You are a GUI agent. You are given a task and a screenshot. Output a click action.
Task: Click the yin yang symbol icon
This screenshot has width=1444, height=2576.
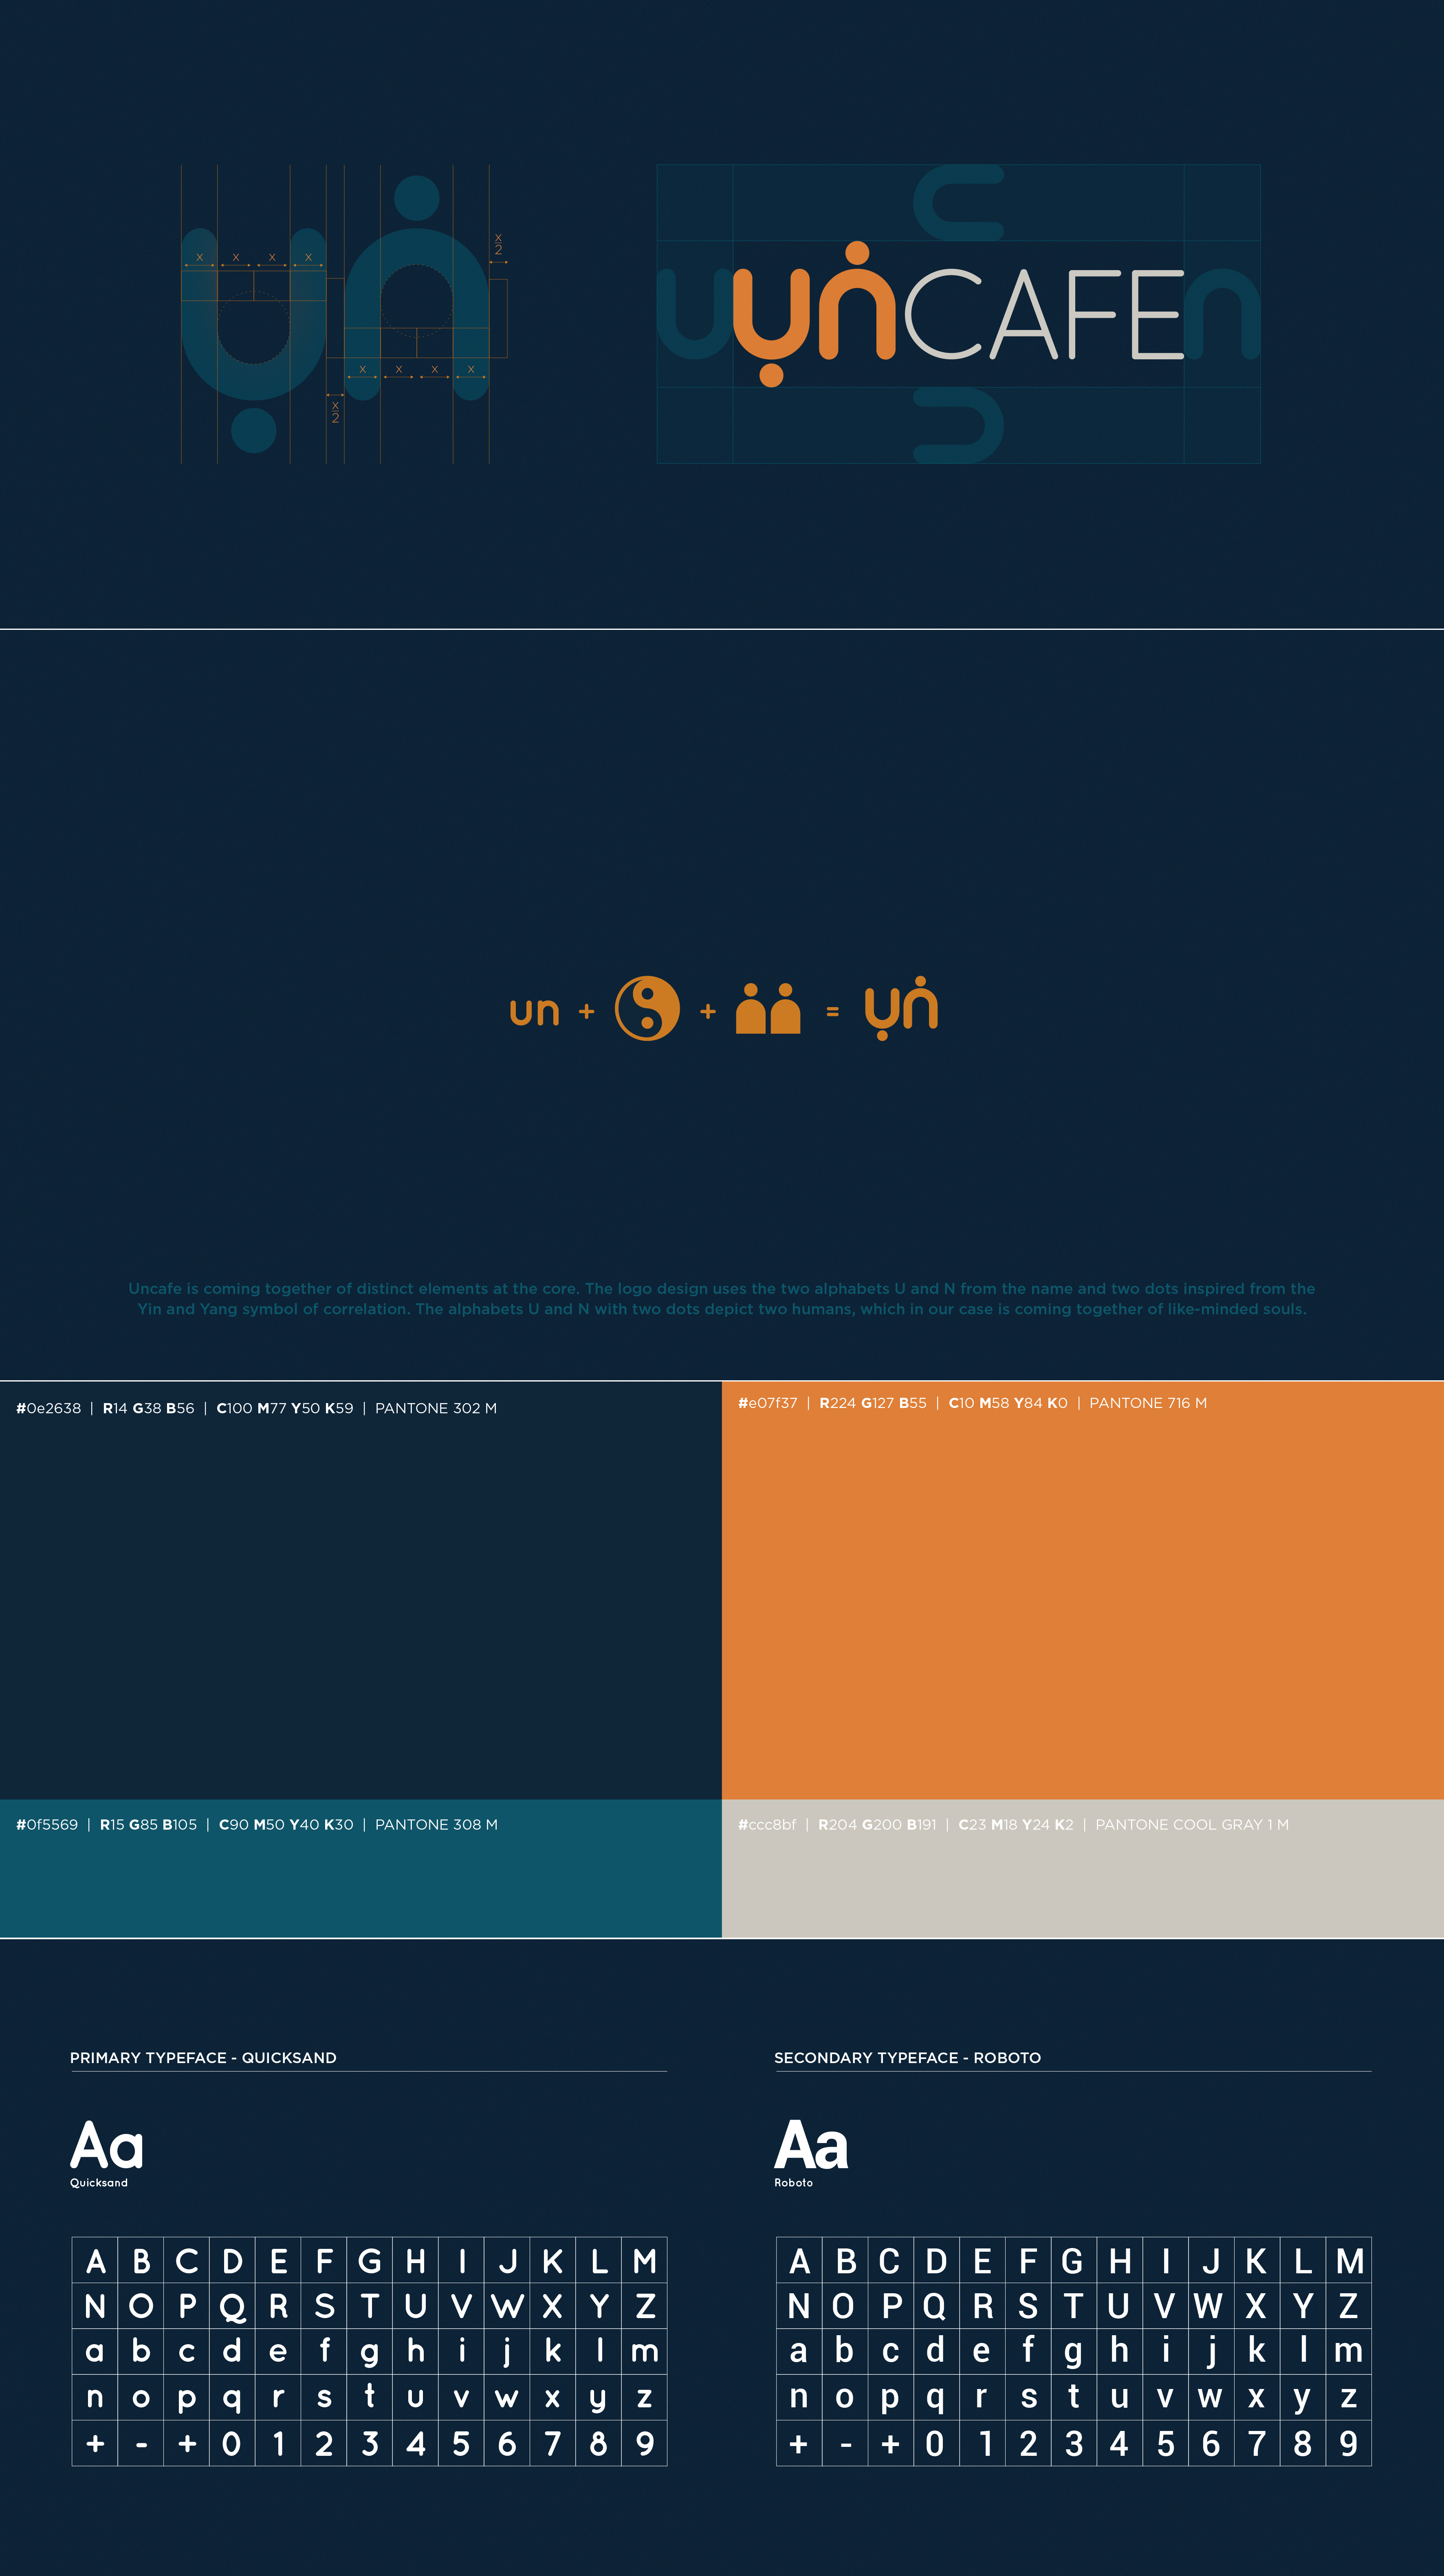tap(647, 1008)
